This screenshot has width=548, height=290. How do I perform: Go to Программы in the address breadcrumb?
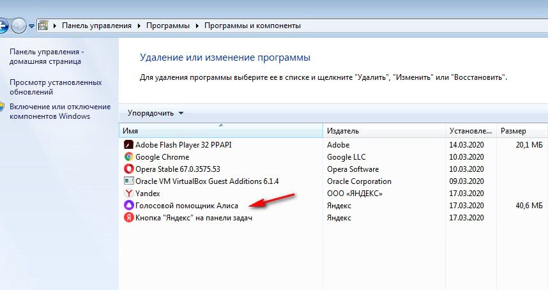[x=167, y=26]
